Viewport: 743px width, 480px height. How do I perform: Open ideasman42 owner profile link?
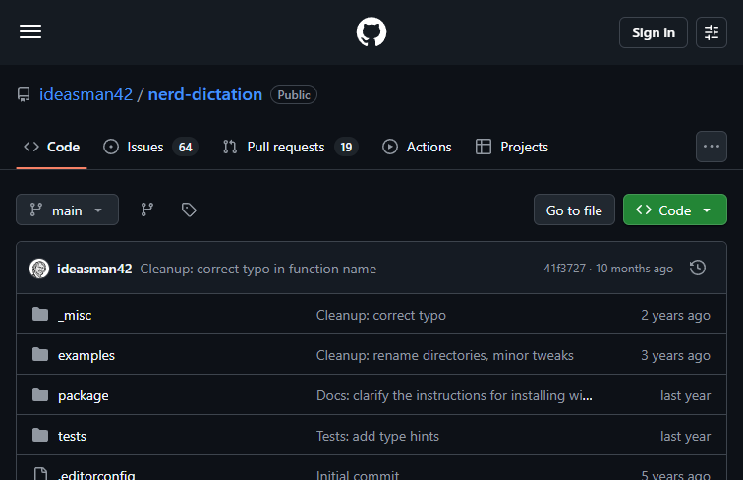pos(86,94)
